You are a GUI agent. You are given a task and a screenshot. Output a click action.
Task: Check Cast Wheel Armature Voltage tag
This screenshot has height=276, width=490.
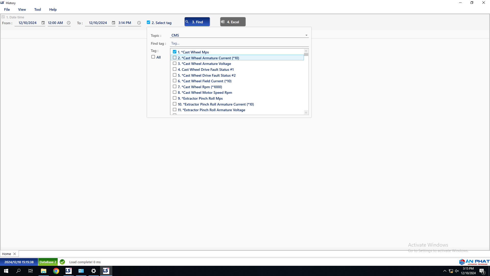coord(175,64)
